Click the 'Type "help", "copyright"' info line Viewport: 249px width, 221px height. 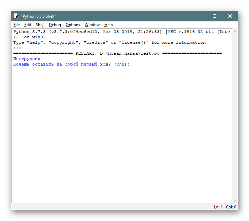click(x=110, y=43)
